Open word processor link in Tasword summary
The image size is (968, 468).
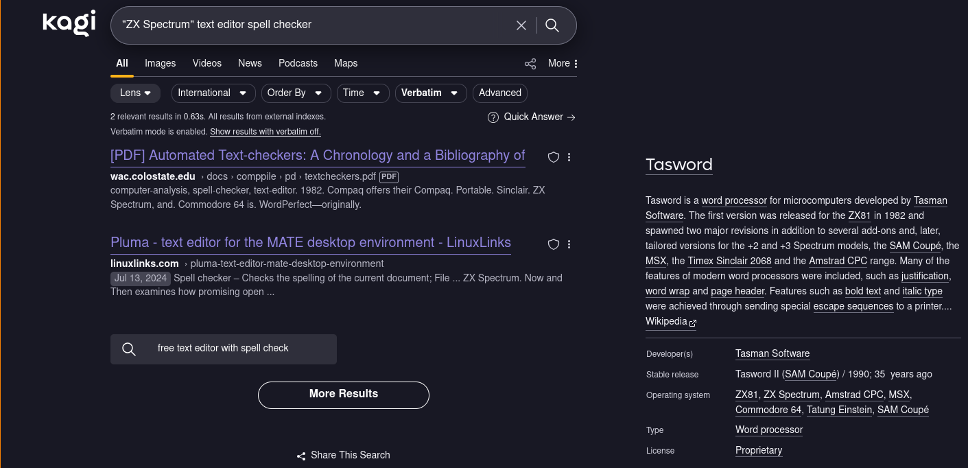coord(734,201)
